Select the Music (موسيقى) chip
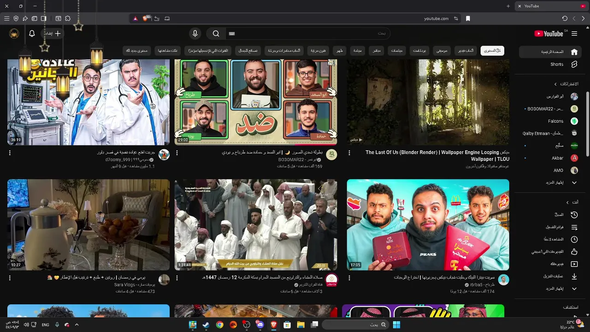590x332 pixels. tap(442, 51)
